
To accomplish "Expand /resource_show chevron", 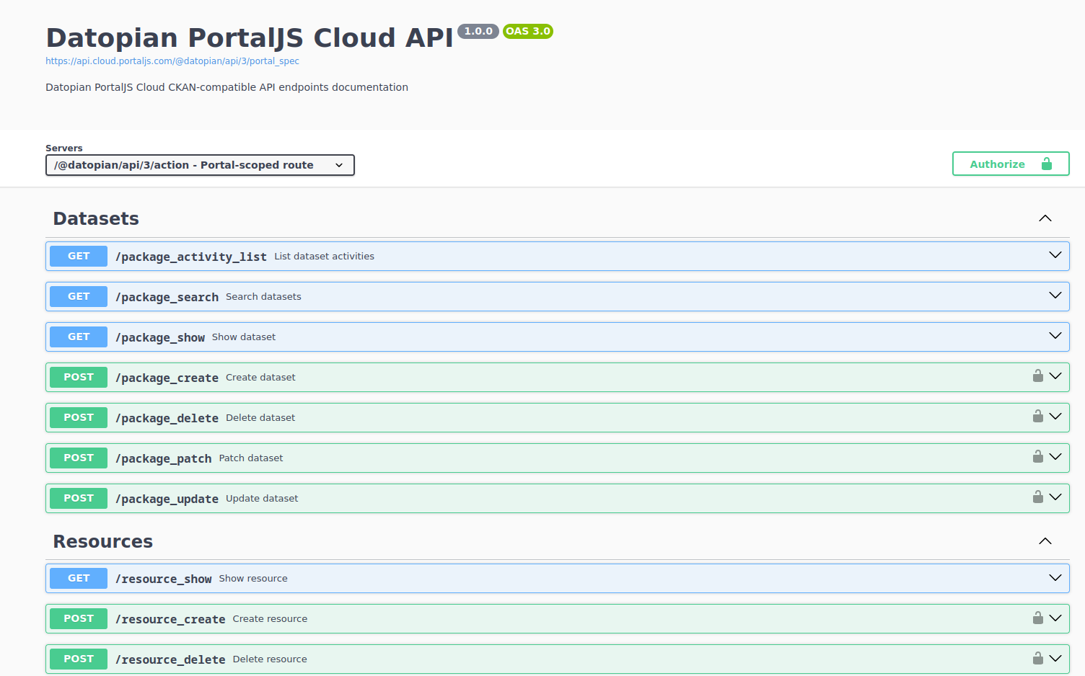I will pos(1055,578).
